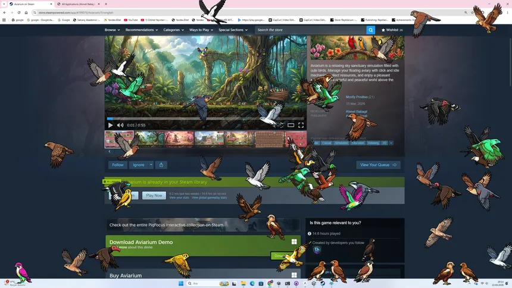Click zoom magnifier in address bar
512x288 pixels.
[x=466, y=12]
